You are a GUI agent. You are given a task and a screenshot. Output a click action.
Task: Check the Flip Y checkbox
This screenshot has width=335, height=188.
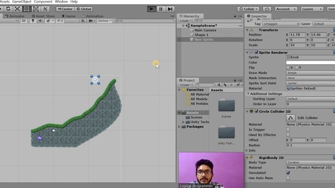coord(296,67)
